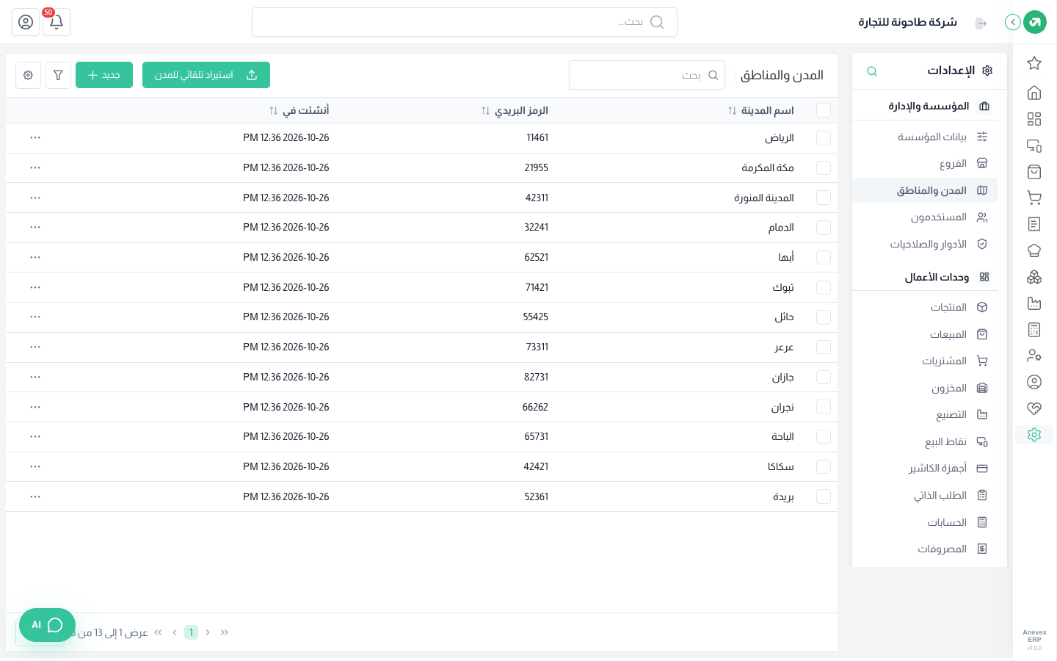Screen dimensions: 1057x661
Task: Open the calculator icon in the rail
Action: click(1034, 330)
